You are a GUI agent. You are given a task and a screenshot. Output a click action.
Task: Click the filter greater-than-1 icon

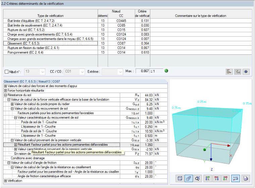coord(238,72)
